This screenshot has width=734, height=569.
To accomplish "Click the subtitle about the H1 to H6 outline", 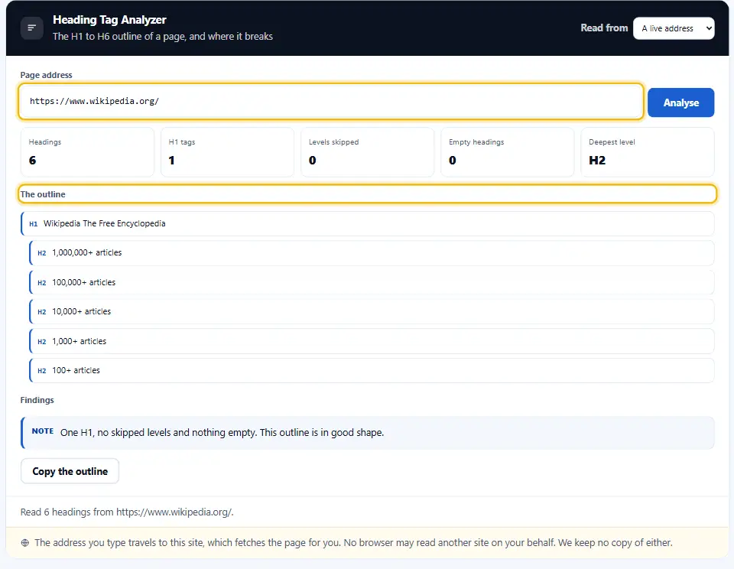I will (x=162, y=37).
